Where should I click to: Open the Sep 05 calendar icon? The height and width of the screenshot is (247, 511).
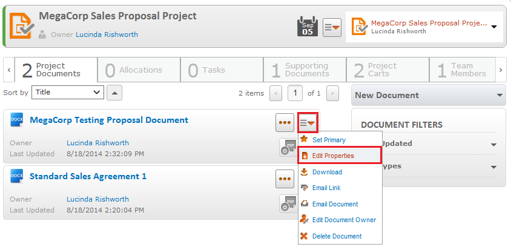[308, 27]
